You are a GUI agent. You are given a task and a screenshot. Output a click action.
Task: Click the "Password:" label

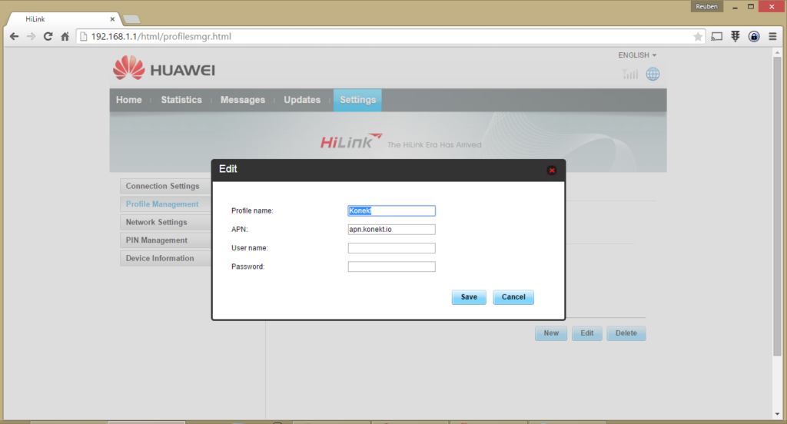248,267
